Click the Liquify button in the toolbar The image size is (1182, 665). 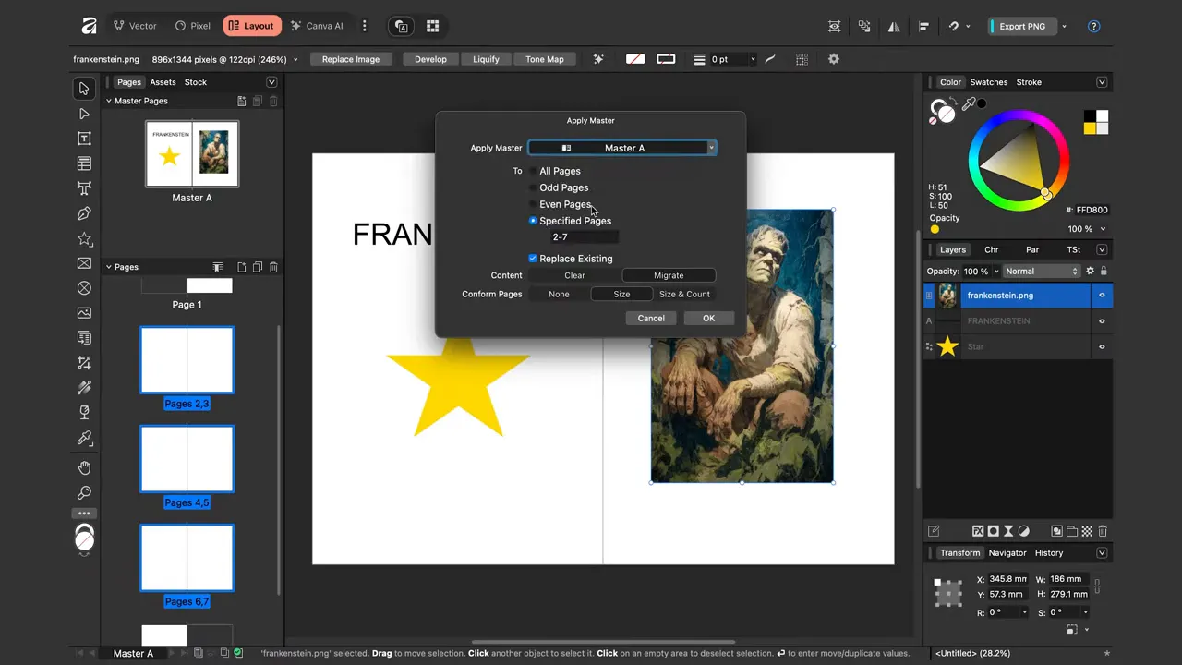pos(486,59)
